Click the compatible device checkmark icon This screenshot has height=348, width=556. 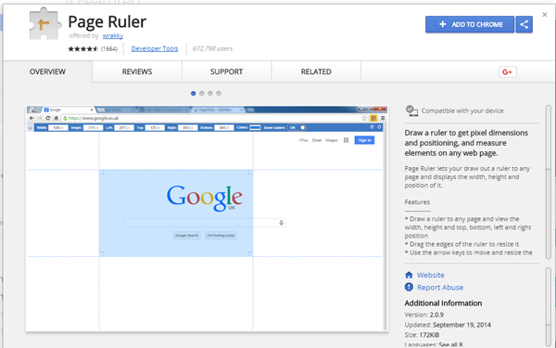411,110
